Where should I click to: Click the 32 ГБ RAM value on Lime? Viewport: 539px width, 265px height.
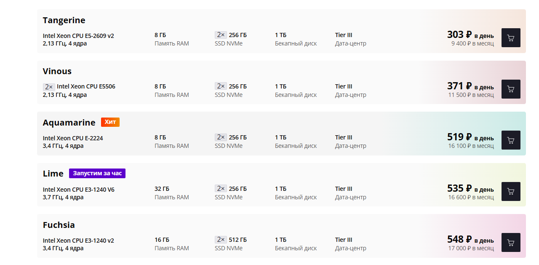pos(162,189)
